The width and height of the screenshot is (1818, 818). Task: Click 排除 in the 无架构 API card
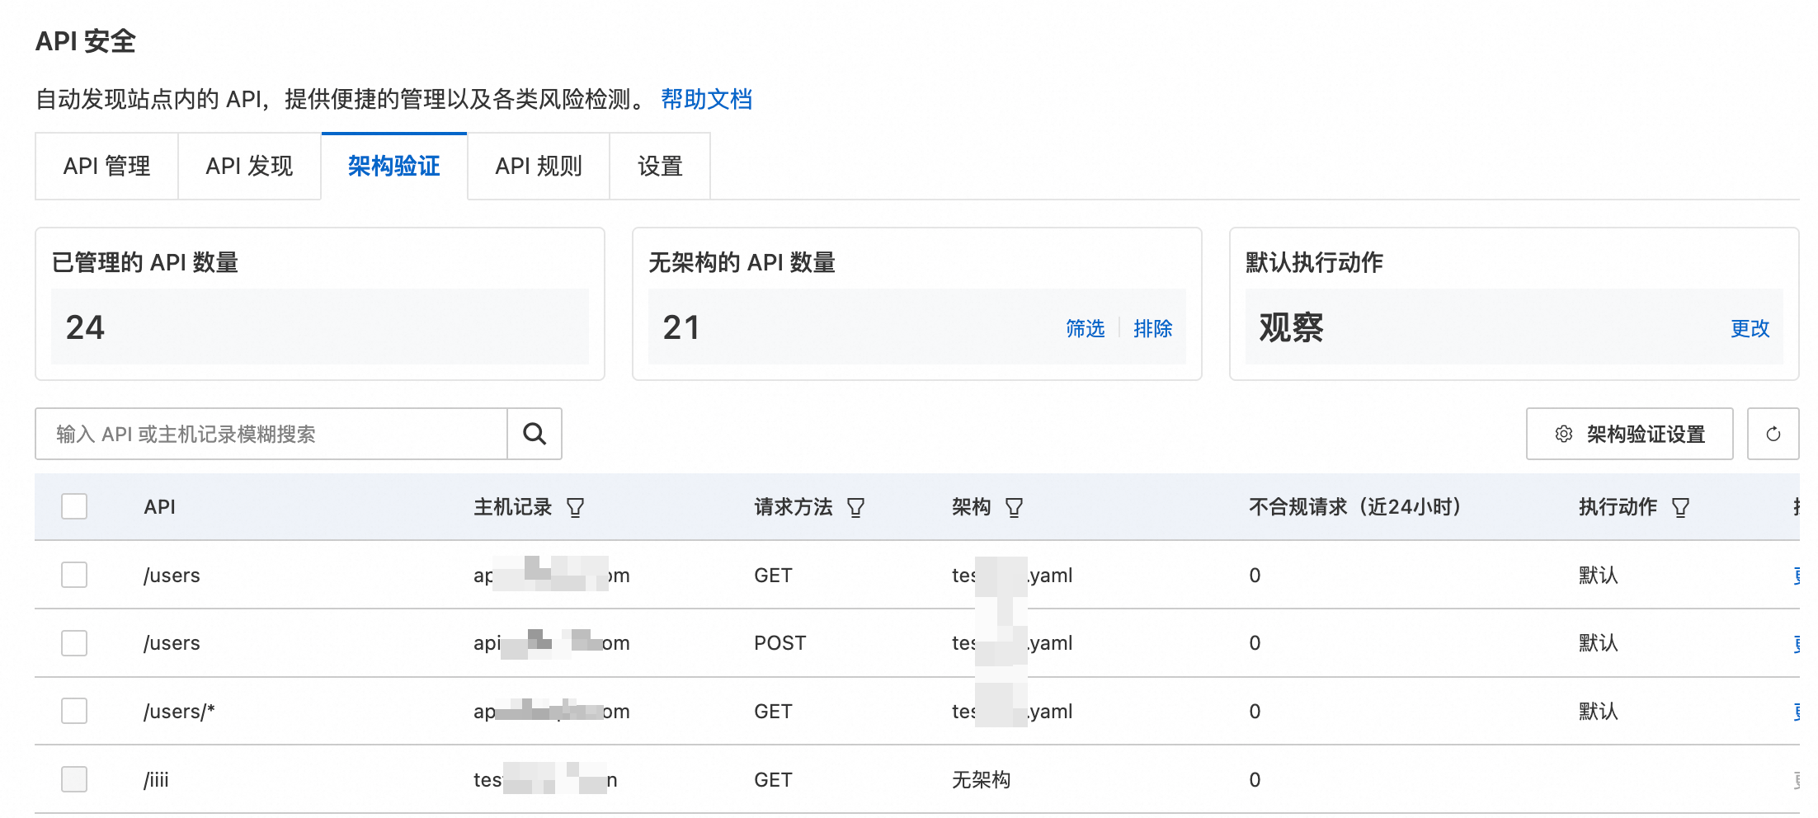tap(1152, 328)
